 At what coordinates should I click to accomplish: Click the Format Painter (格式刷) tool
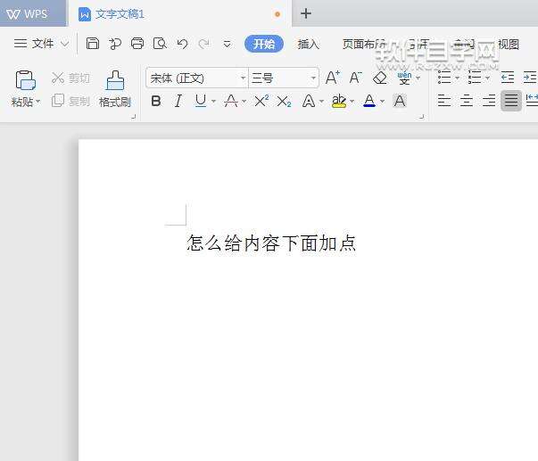click(x=114, y=89)
